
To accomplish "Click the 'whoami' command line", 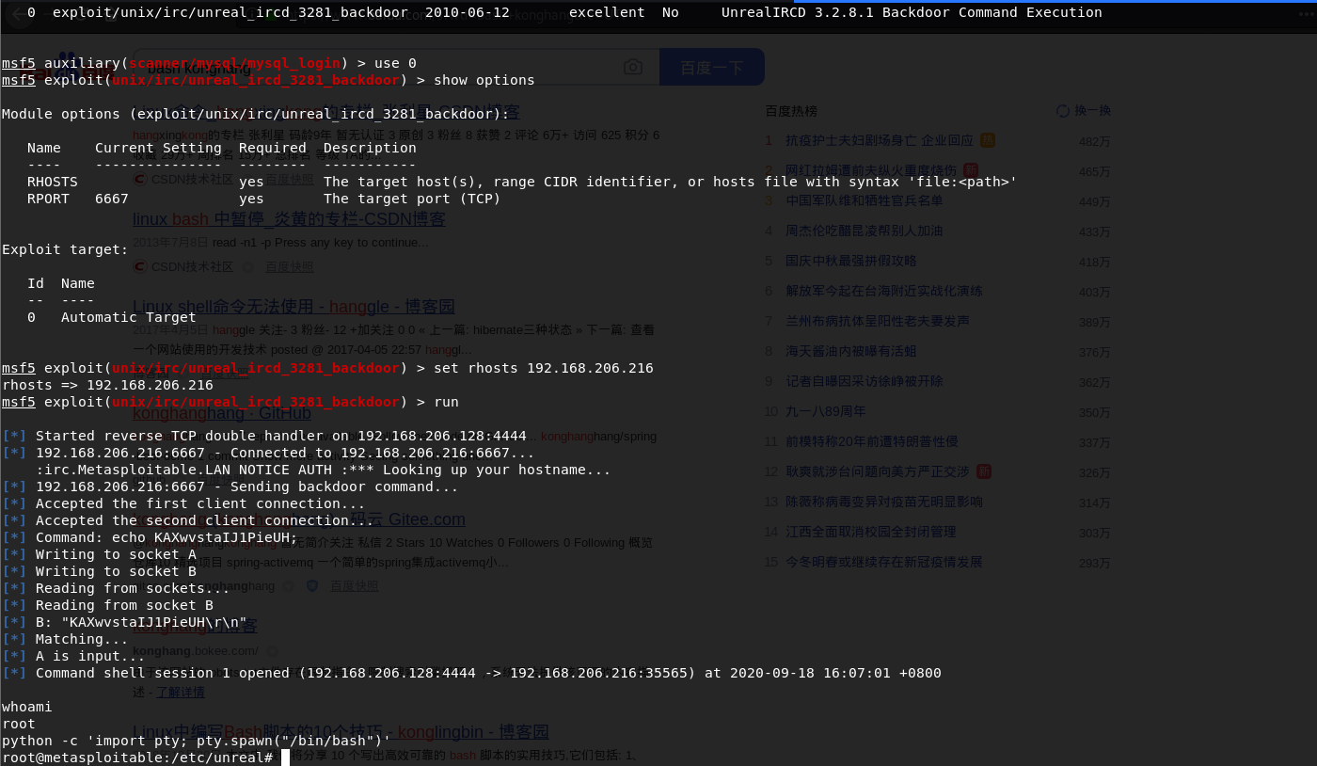I will tap(27, 707).
